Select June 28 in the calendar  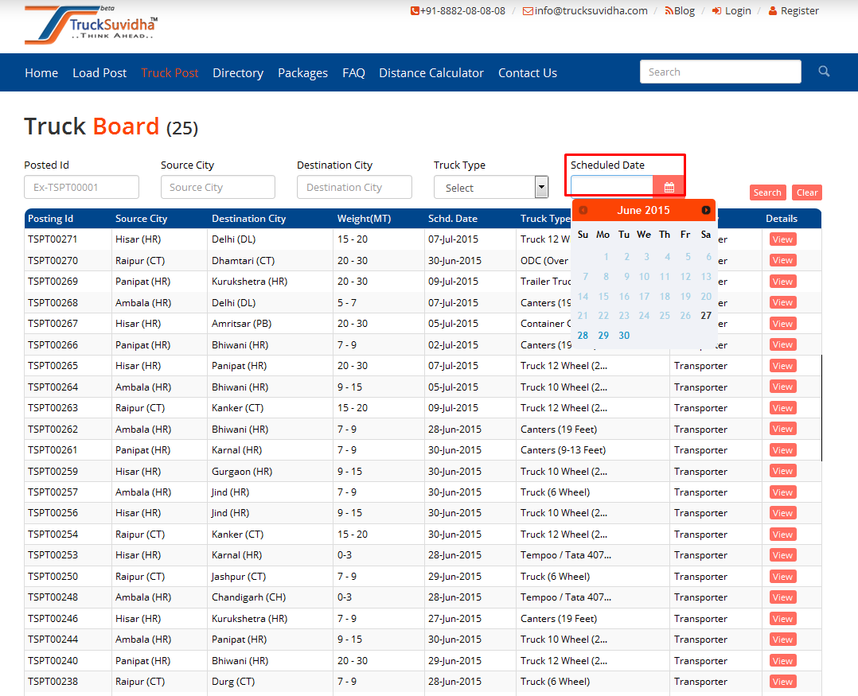pyautogui.click(x=583, y=336)
